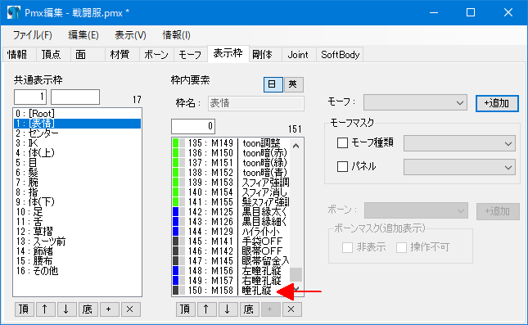Viewport: 528px width, 325px height.
Task: Delete selected display frame with ×
Action: 130,309
